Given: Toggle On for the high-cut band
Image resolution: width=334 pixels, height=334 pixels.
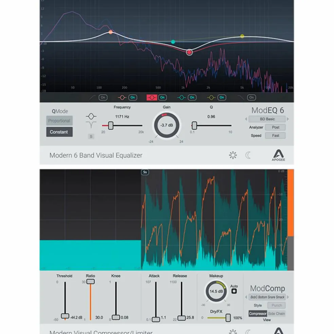Looking at the screenshot, I should [x=252, y=97].
